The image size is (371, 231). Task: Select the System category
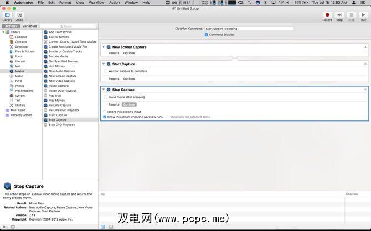coord(19,96)
